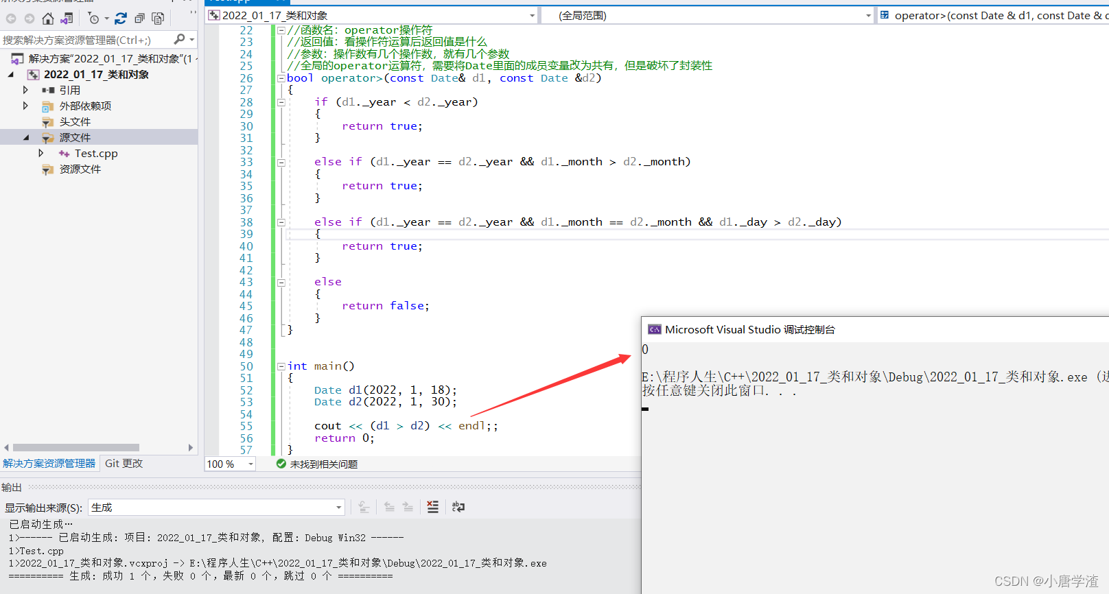Image resolution: width=1109 pixels, height=594 pixels.
Task: Collapse the if block at line 28
Action: [281, 102]
